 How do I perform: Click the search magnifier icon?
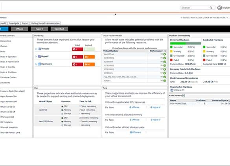tap(211, 7)
